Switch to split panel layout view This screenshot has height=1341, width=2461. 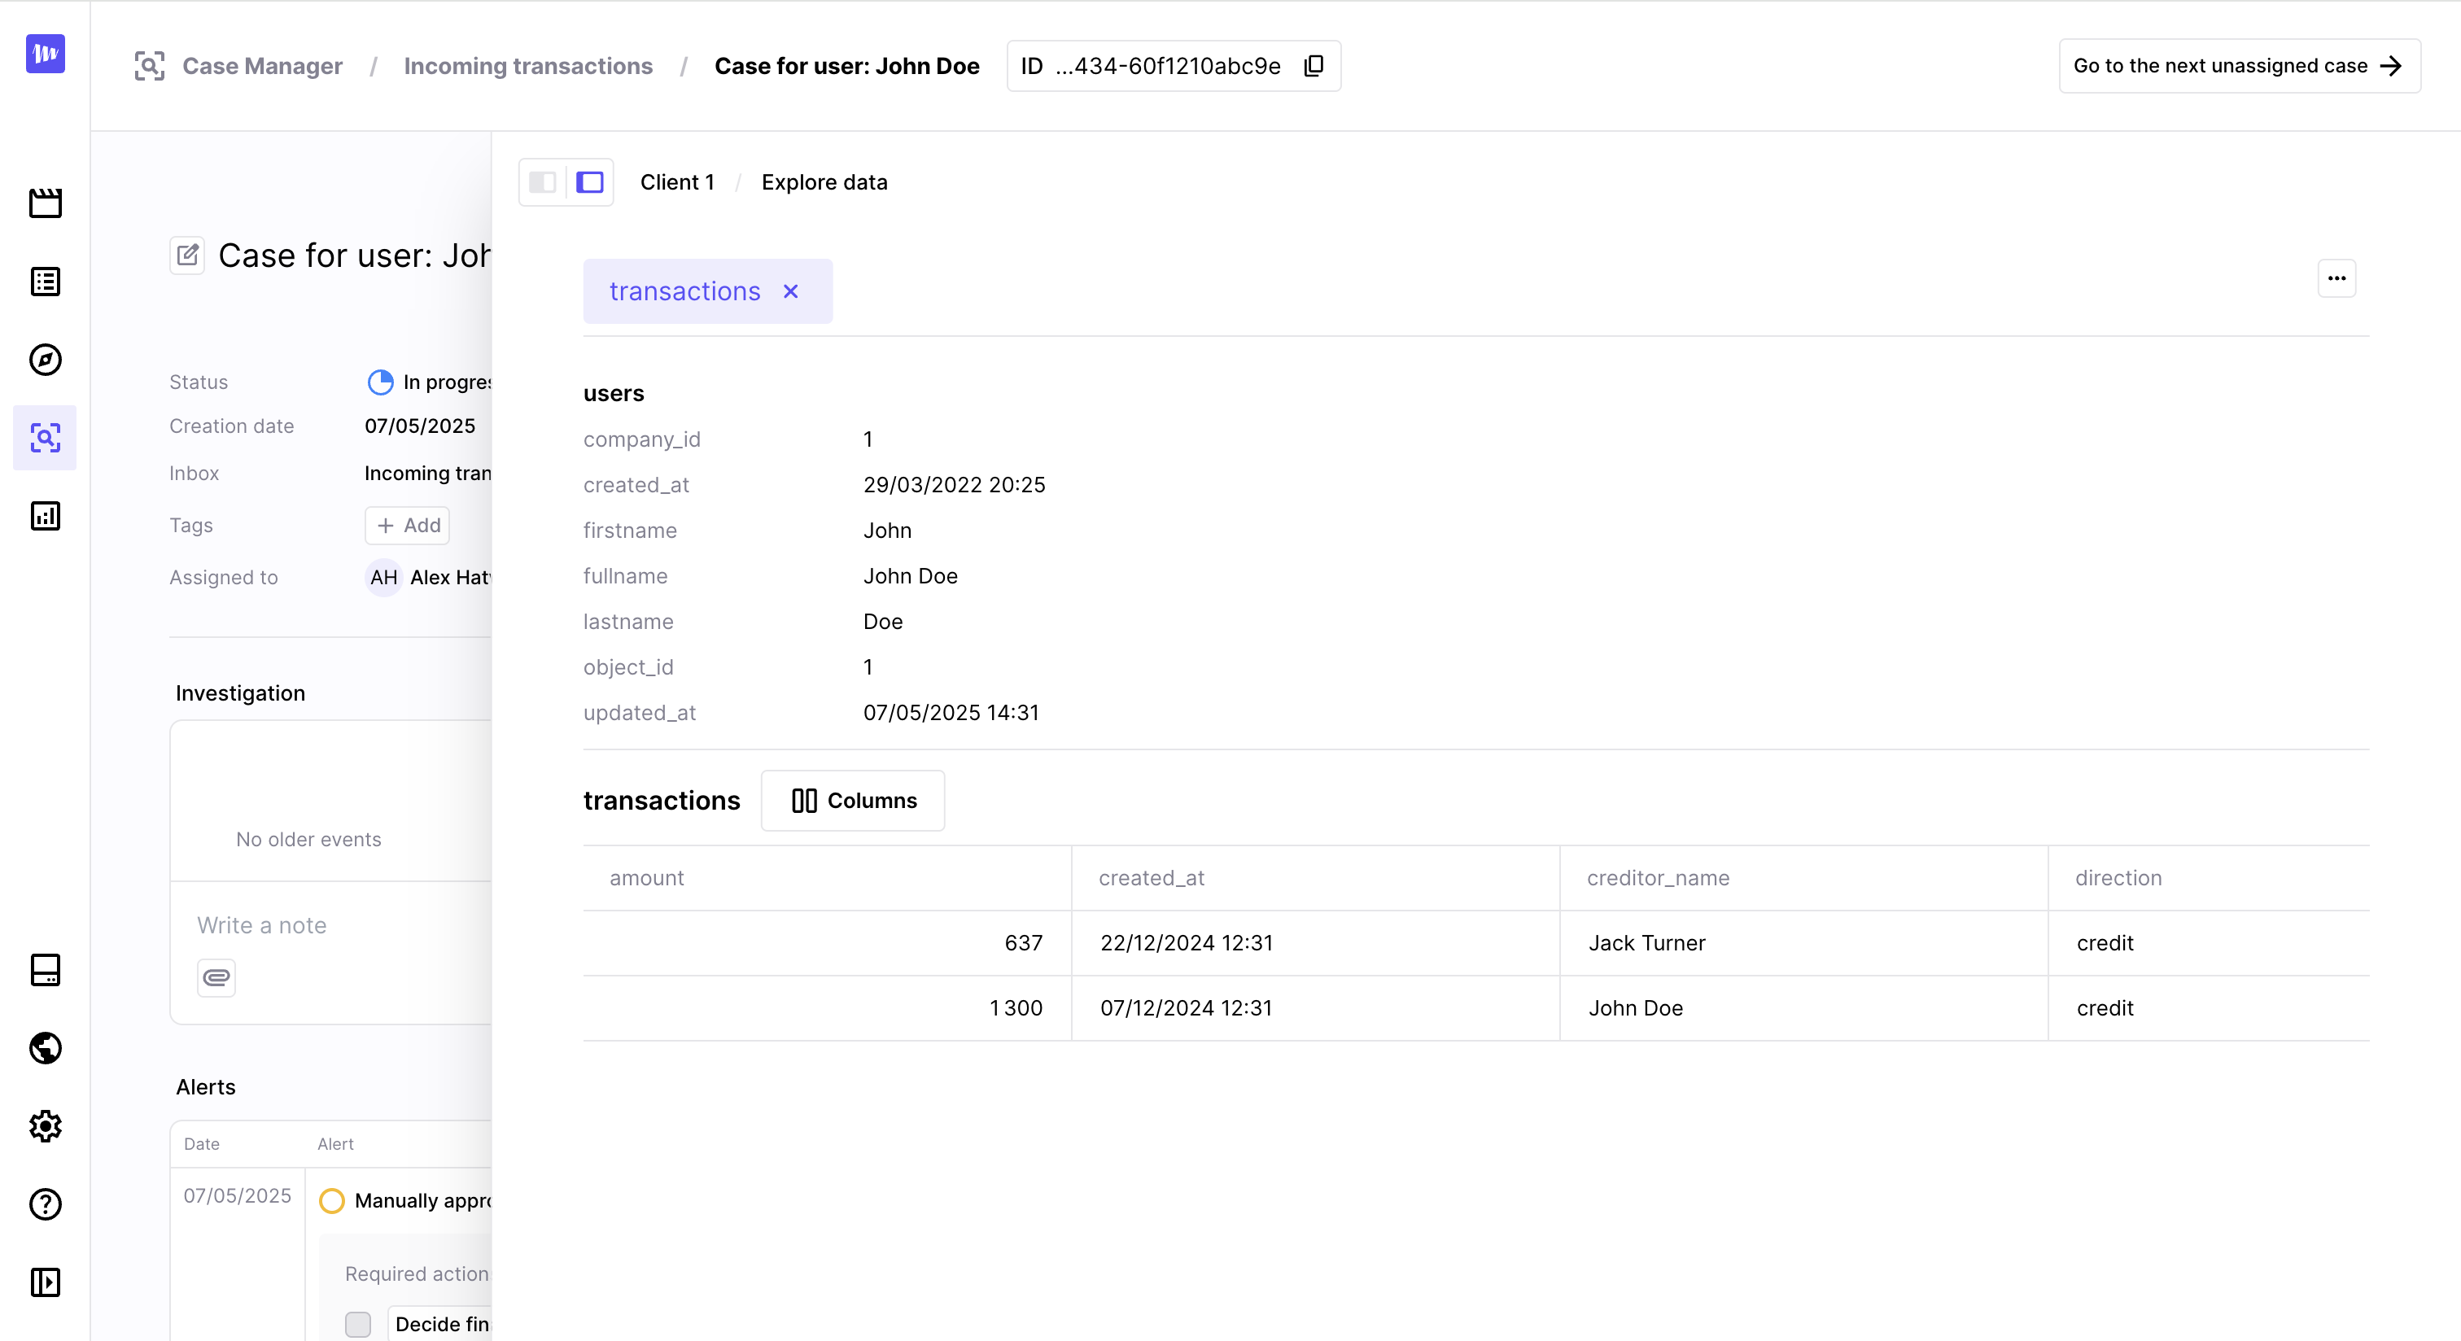coord(543,182)
